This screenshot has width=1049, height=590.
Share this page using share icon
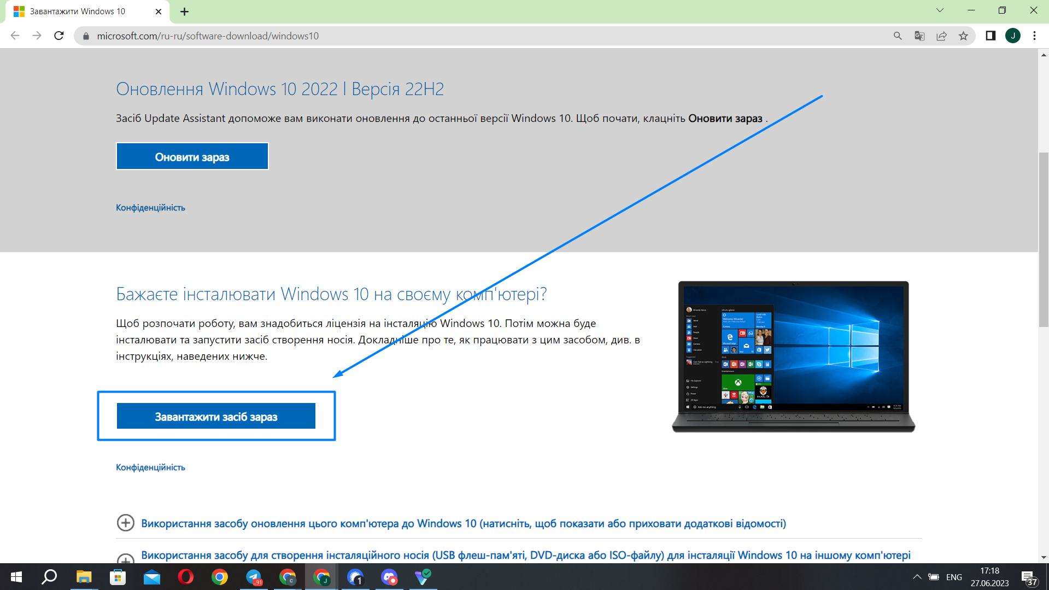coord(941,36)
